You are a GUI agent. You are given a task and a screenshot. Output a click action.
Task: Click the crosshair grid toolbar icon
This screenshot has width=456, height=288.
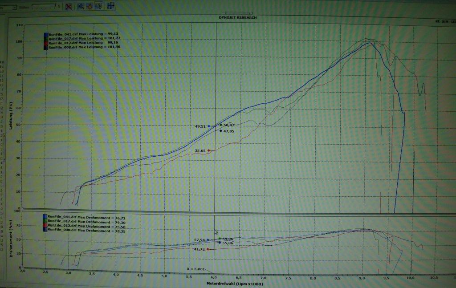click(x=110, y=6)
